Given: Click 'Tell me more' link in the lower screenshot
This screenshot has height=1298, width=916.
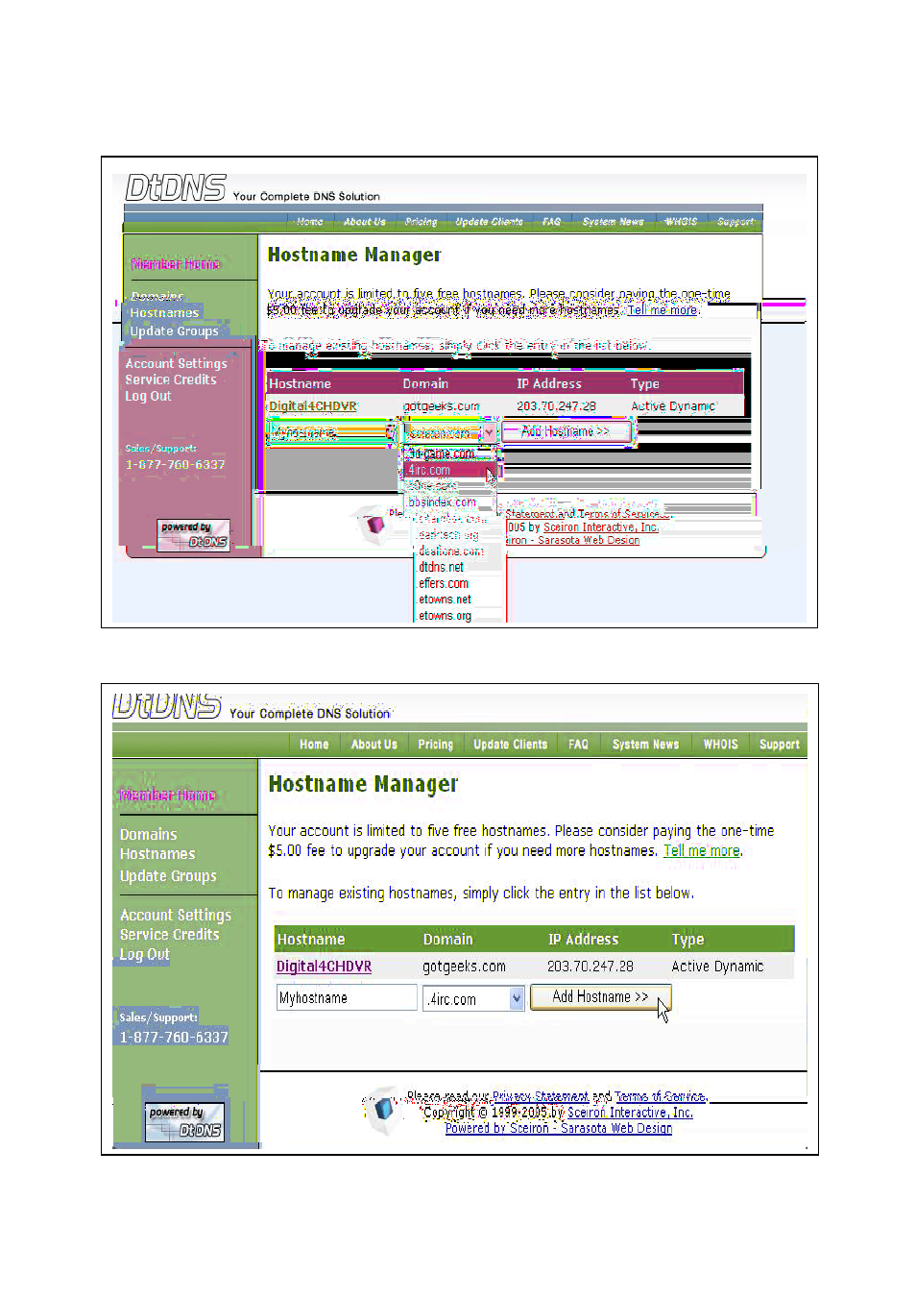Looking at the screenshot, I should pyautogui.click(x=702, y=851).
